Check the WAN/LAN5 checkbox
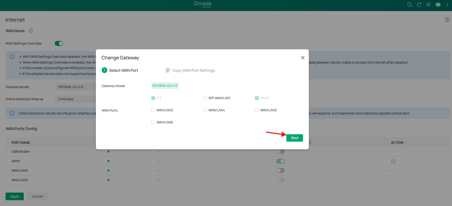Viewport: 452px width, 206px height. [257, 110]
